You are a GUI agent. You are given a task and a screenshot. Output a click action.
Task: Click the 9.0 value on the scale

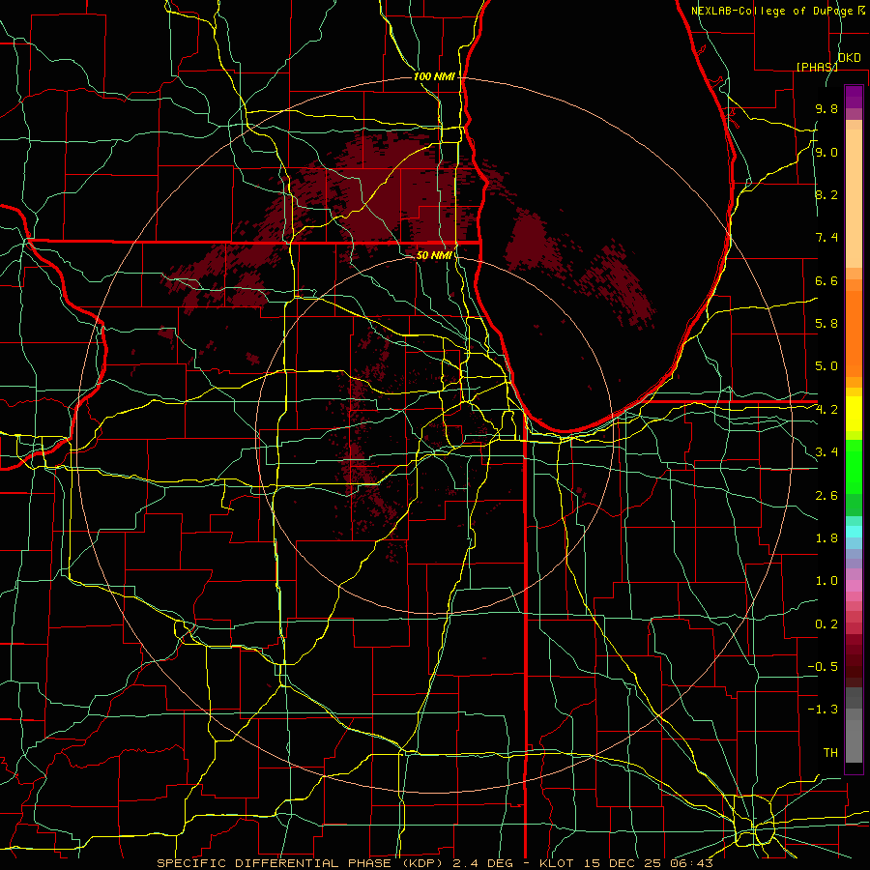pos(826,152)
